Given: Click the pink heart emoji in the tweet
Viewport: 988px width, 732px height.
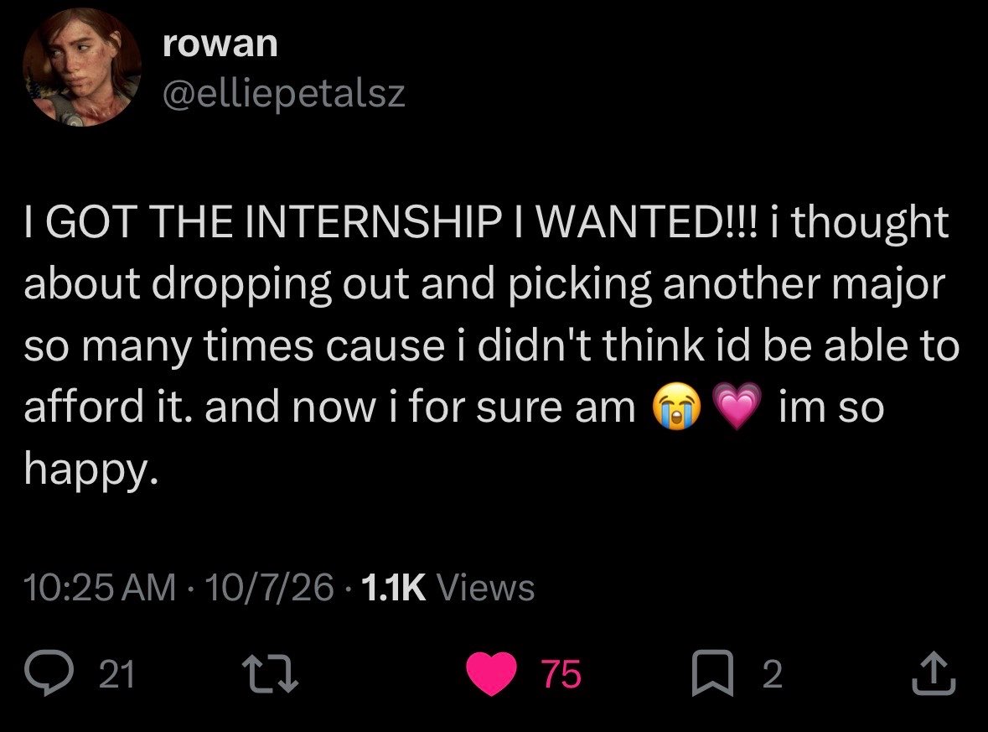Looking at the screenshot, I should tap(737, 408).
